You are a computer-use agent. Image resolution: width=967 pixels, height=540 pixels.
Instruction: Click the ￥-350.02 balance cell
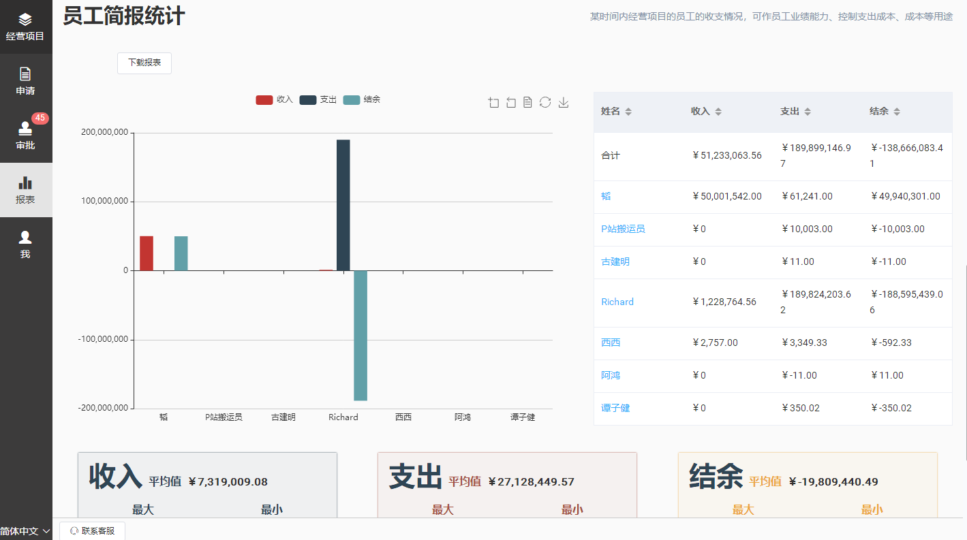[891, 408]
